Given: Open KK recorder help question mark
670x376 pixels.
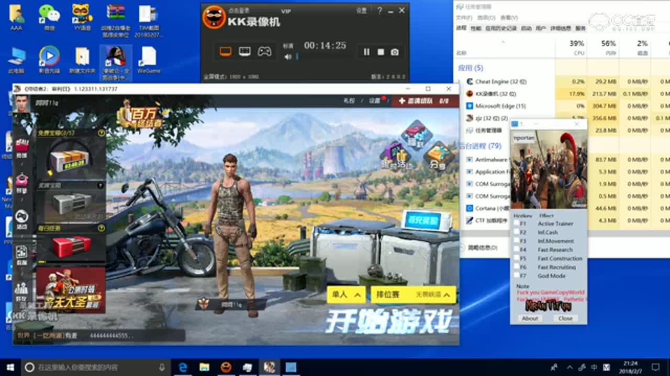Looking at the screenshot, I should pos(379,10).
